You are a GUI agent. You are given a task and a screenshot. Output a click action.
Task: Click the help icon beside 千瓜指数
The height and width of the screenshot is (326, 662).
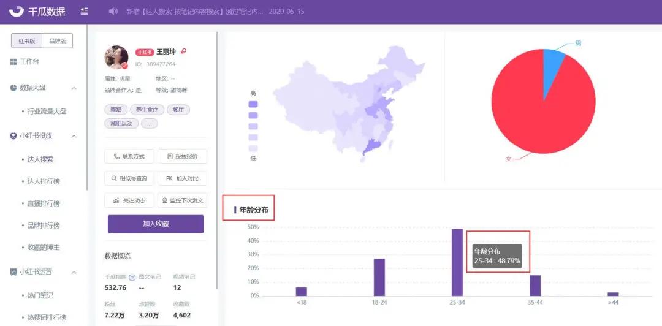(x=132, y=278)
